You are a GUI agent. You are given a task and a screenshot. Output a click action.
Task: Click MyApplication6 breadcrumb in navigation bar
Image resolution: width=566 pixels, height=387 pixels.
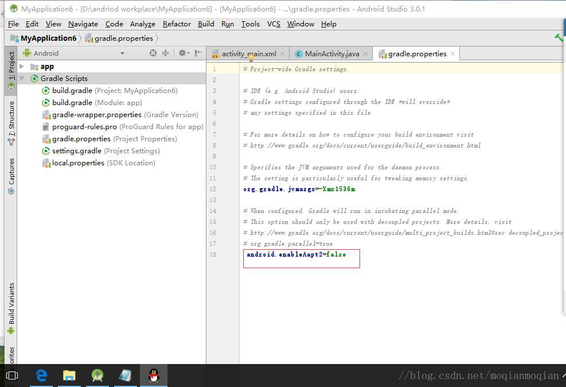click(44, 38)
